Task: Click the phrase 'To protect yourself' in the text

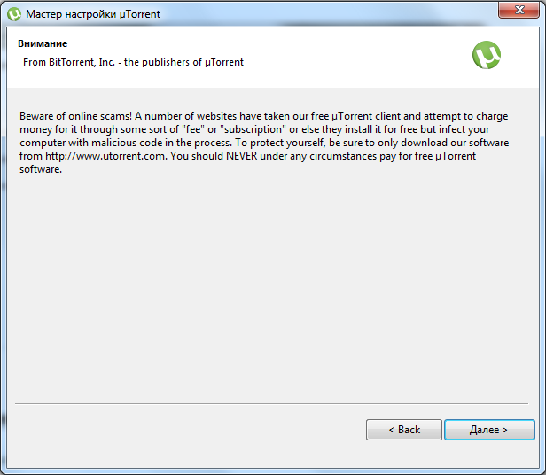Action: (x=279, y=144)
